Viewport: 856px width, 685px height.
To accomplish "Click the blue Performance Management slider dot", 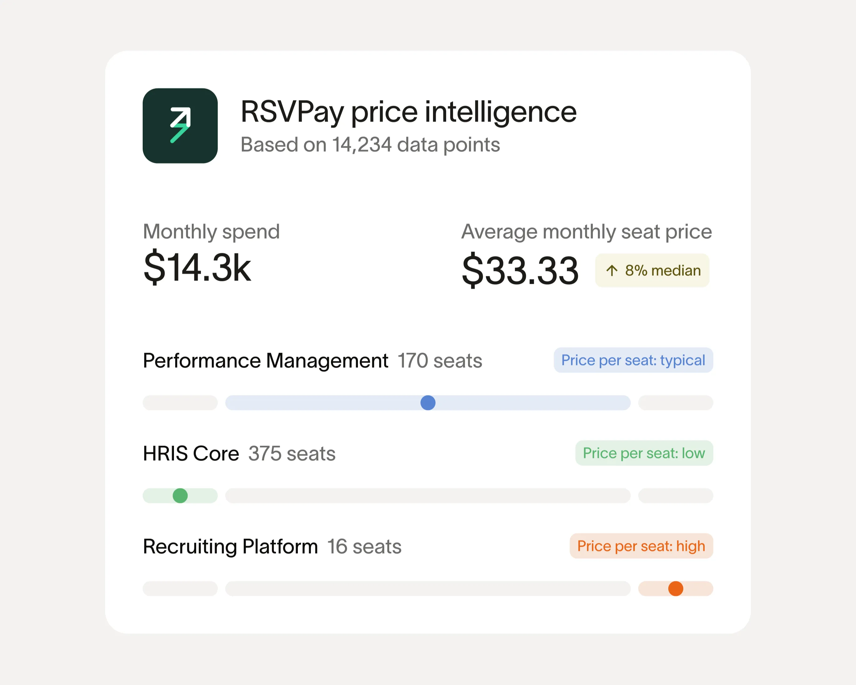I will pos(428,403).
